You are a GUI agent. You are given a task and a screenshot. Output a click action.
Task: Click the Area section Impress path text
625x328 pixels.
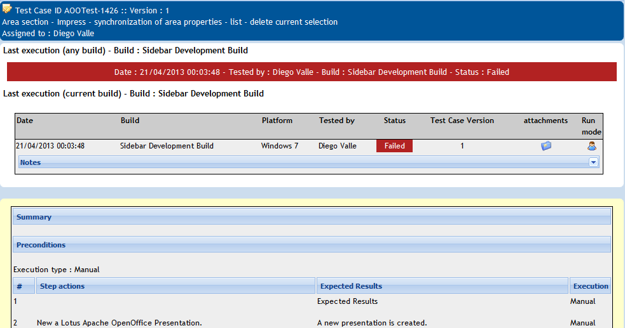tap(170, 22)
